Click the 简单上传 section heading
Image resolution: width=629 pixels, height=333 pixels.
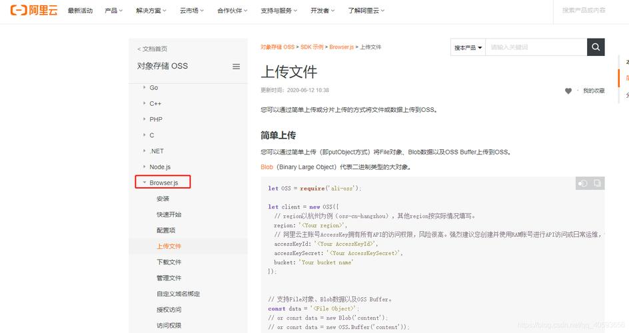(x=278, y=135)
